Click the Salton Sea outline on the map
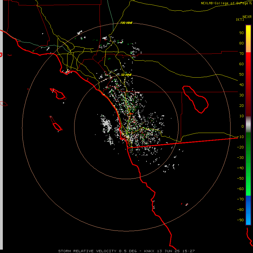 (195, 100)
